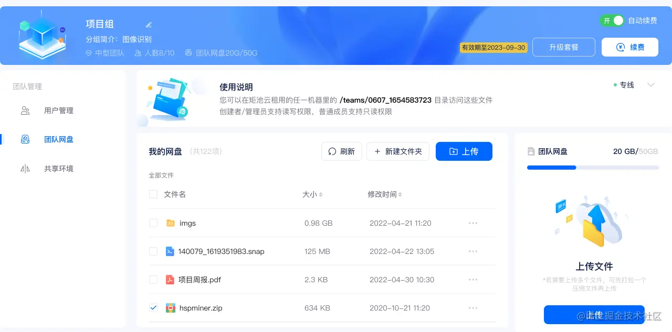672x332 pixels.
Task: Click the 团队网盘 disk icon in sidebar
Action: (x=25, y=139)
